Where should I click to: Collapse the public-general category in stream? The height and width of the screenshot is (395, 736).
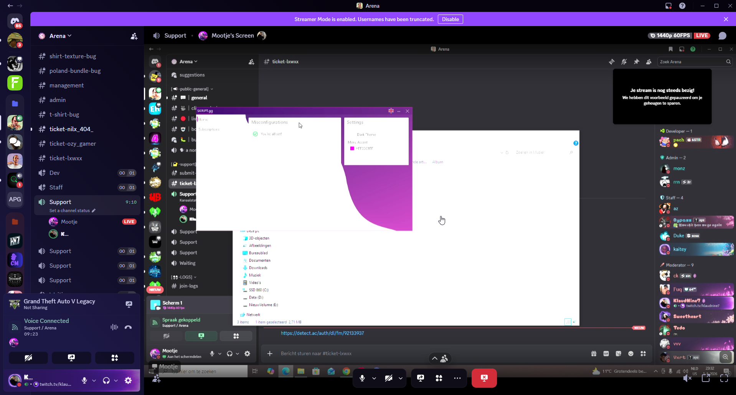[192, 89]
